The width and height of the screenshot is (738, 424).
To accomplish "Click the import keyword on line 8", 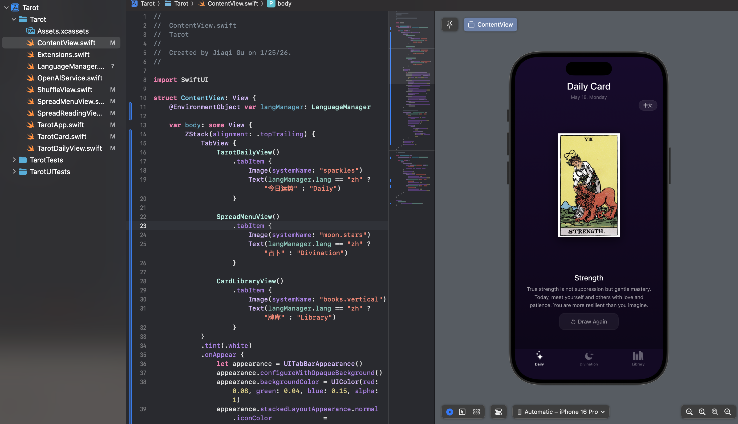I will click(x=165, y=80).
